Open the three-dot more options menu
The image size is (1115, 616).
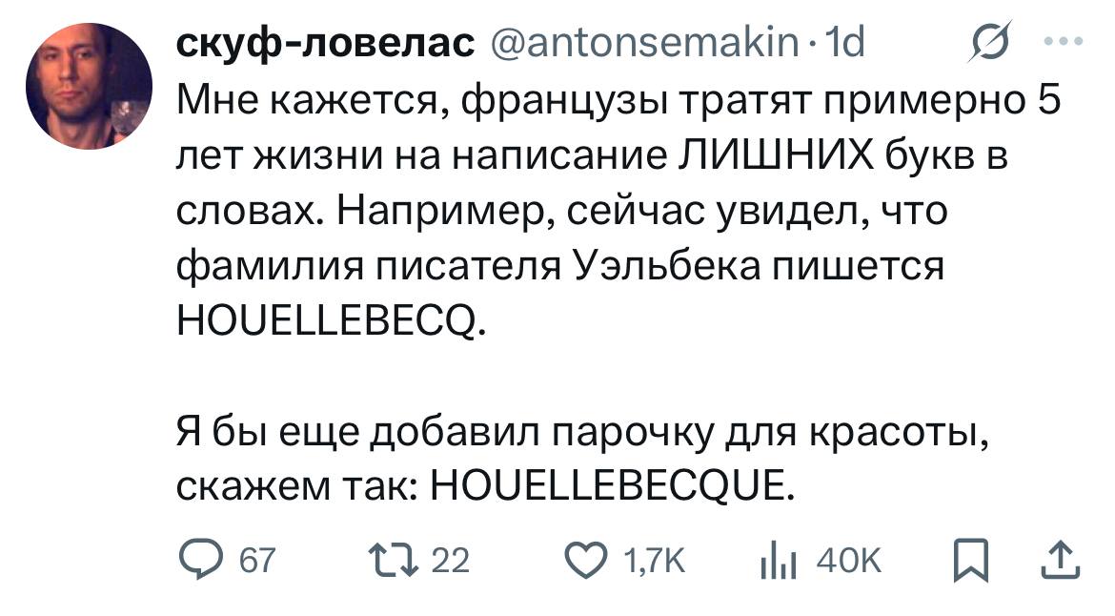point(1064,43)
